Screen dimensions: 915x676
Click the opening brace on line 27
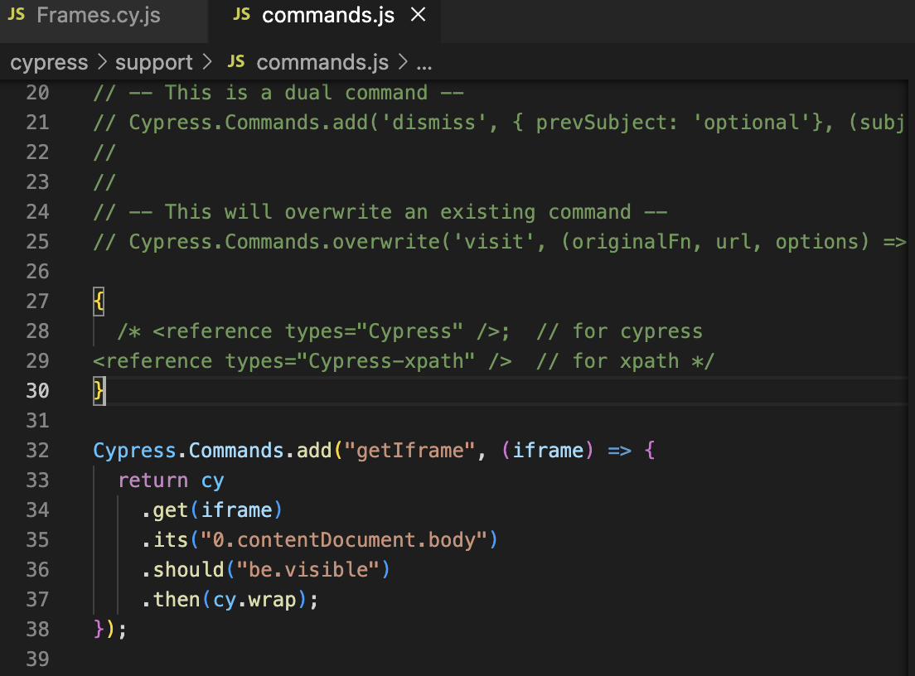click(x=99, y=301)
